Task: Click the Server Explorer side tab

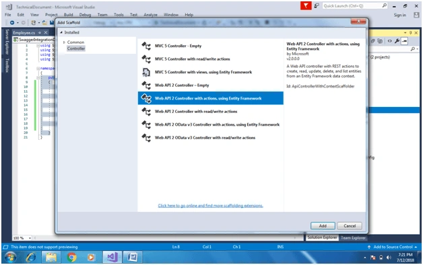Action: click(x=7, y=41)
